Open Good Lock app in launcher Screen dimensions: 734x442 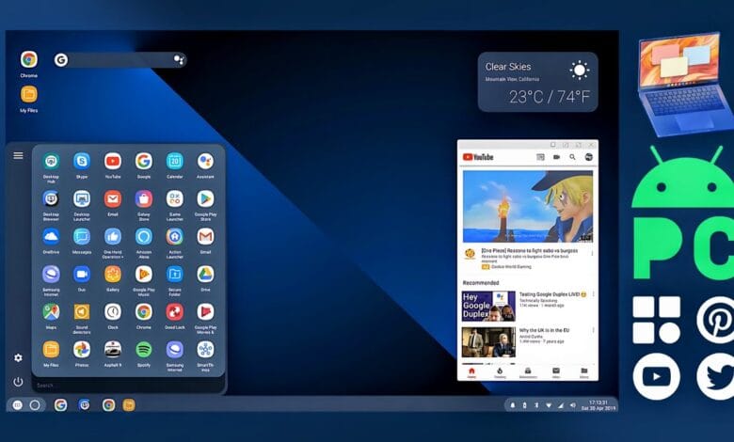[175, 311]
